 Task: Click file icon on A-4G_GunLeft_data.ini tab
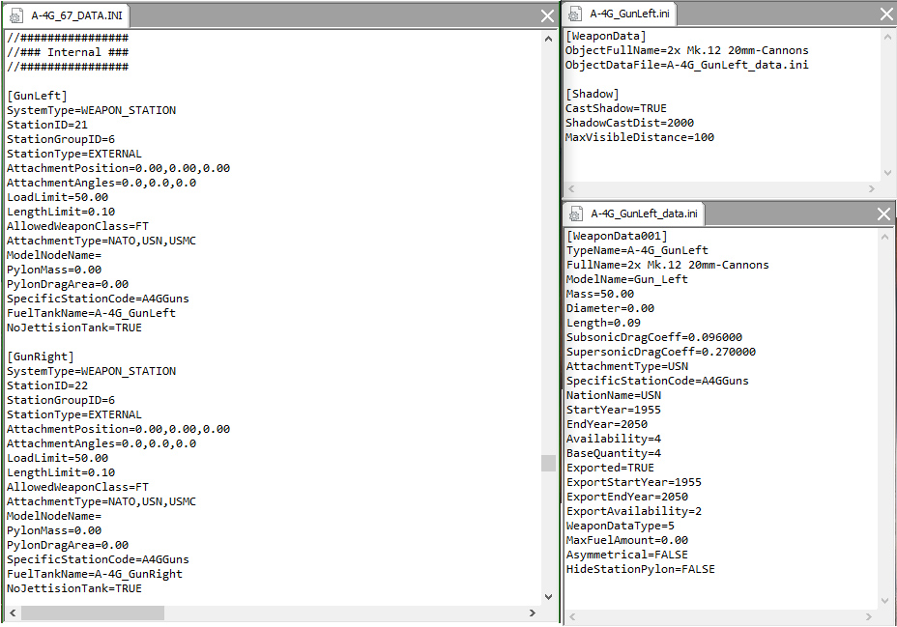576,214
